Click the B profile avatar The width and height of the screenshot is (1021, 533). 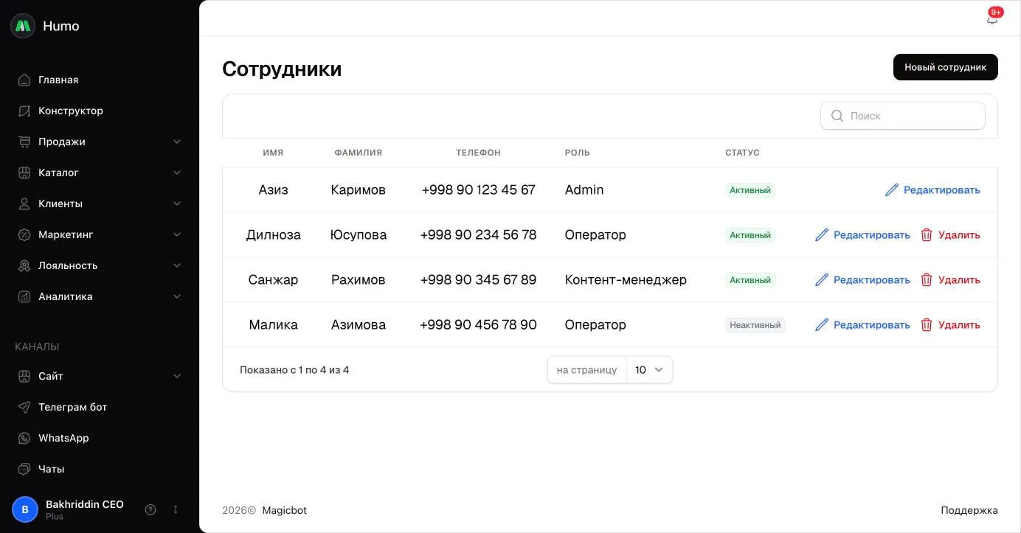tap(25, 509)
